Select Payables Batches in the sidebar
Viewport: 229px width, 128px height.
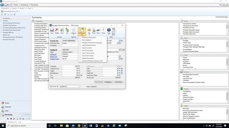point(8,32)
